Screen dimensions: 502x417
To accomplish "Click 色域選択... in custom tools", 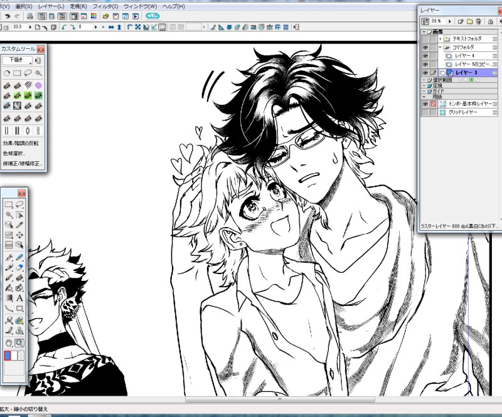I will tap(14, 153).
